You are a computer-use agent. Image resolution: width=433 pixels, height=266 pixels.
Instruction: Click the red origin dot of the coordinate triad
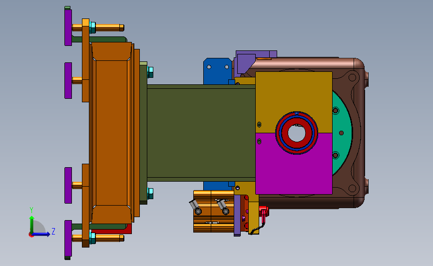(31, 235)
